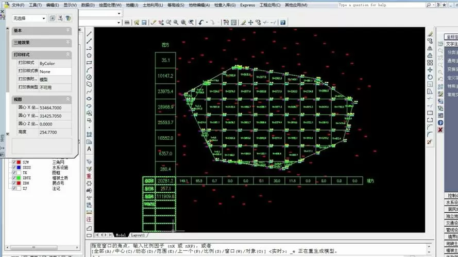Open the 无选择 selection dropdown

point(29,18)
